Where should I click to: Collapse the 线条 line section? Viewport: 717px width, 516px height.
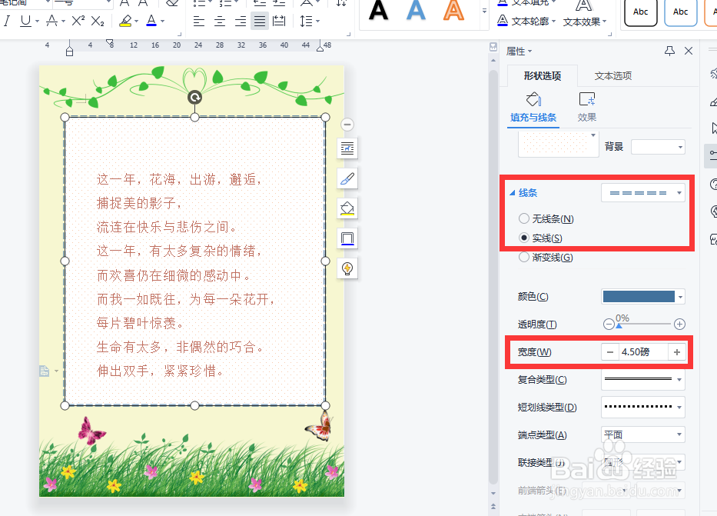pos(513,193)
